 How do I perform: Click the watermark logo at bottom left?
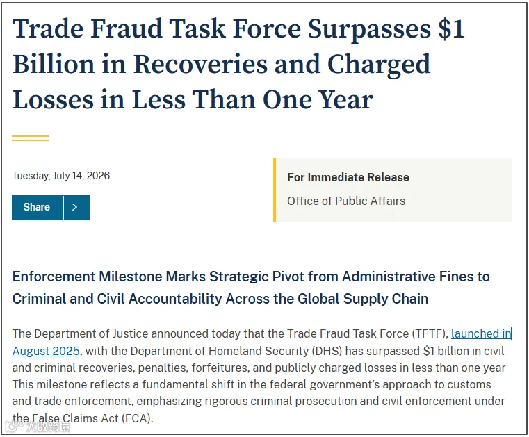(38, 427)
